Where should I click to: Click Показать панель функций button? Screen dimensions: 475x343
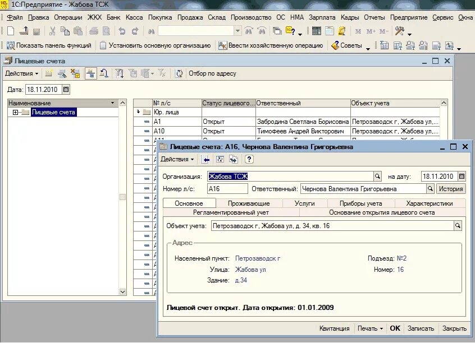coord(49,45)
